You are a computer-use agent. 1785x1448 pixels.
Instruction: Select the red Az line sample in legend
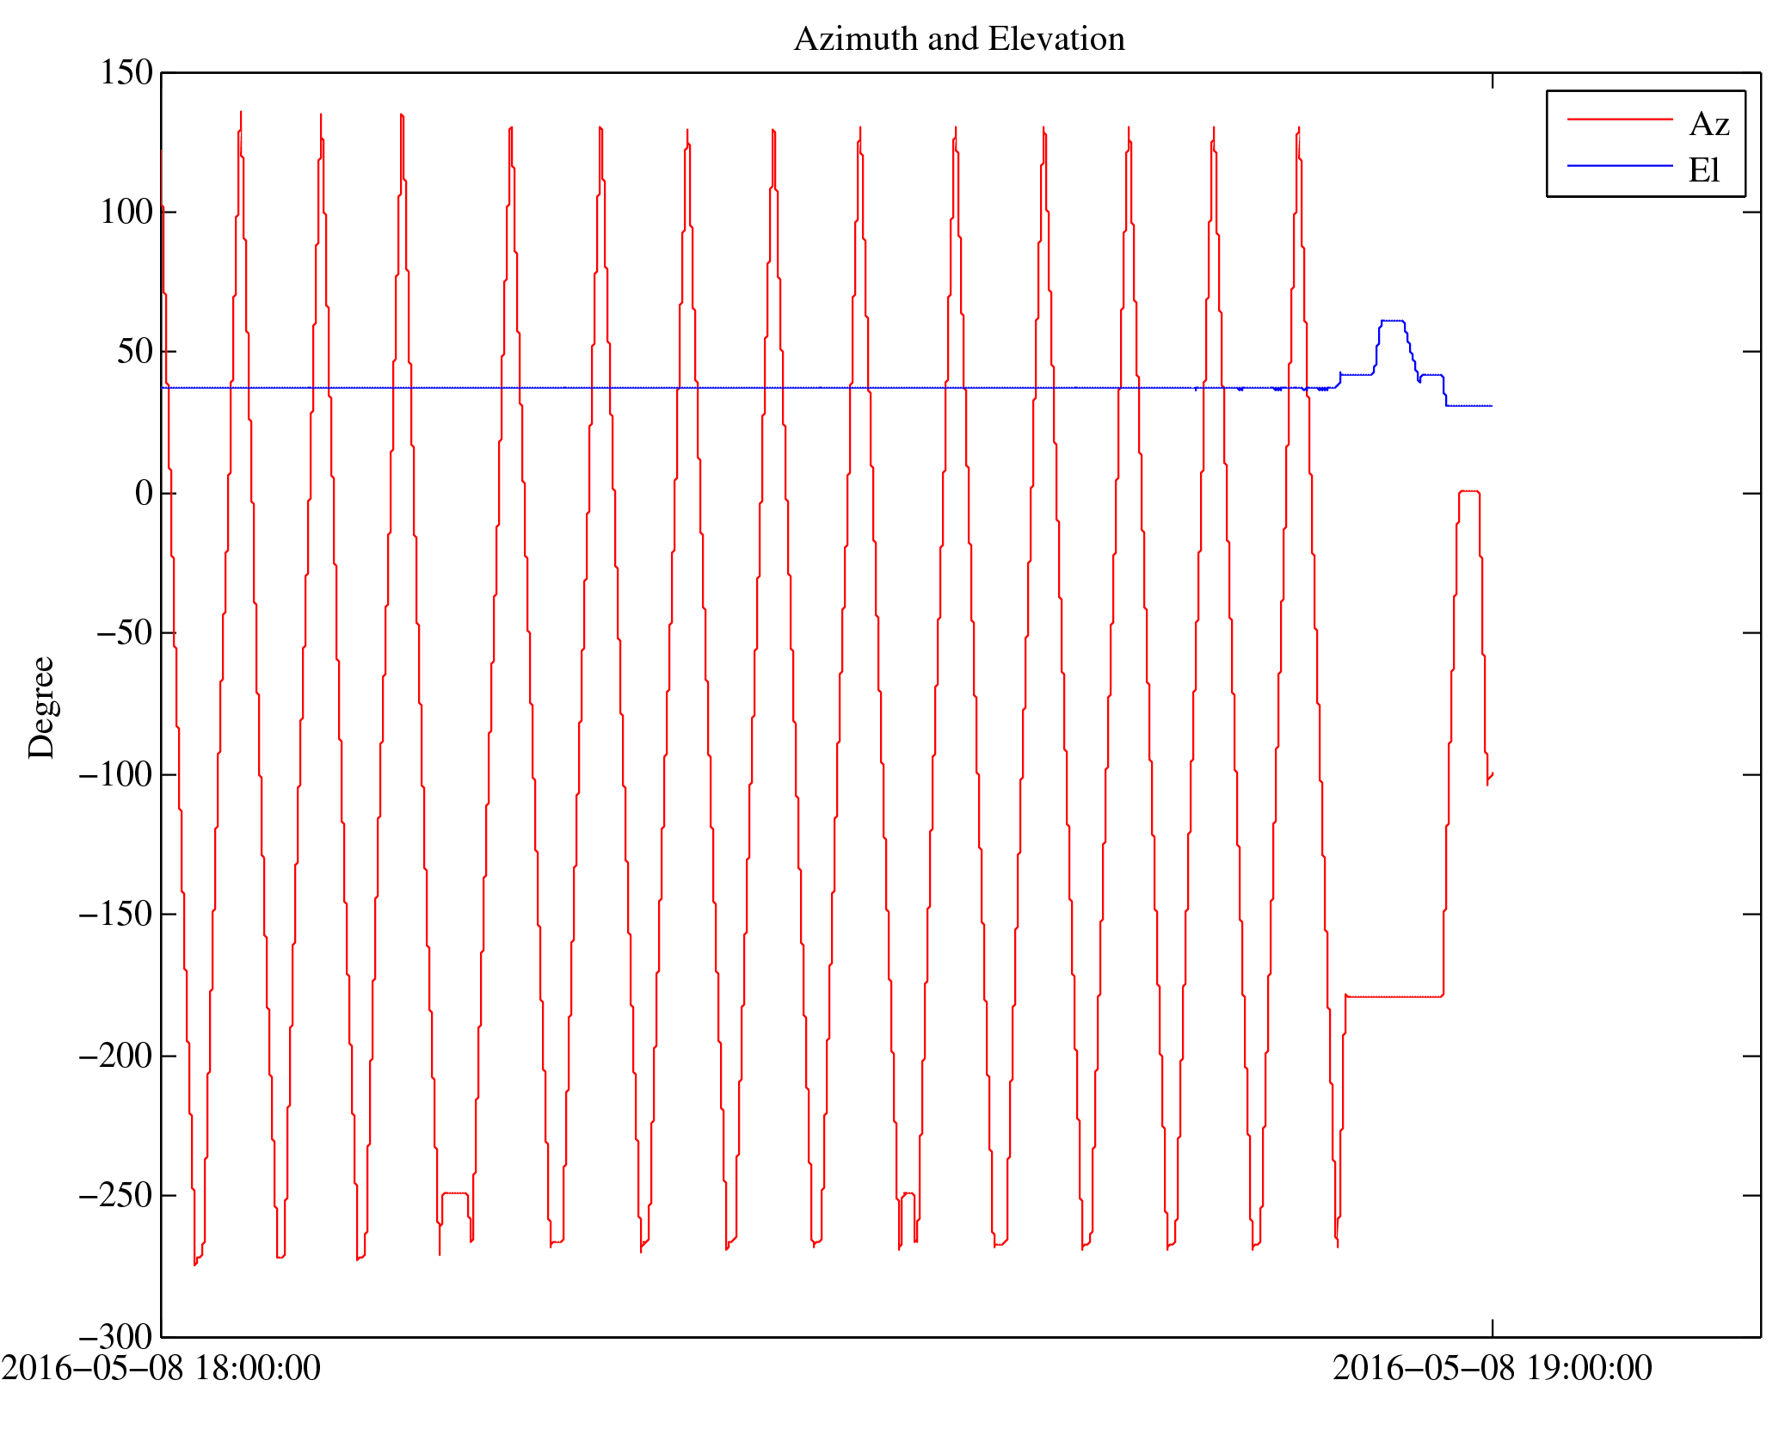pos(1619,120)
